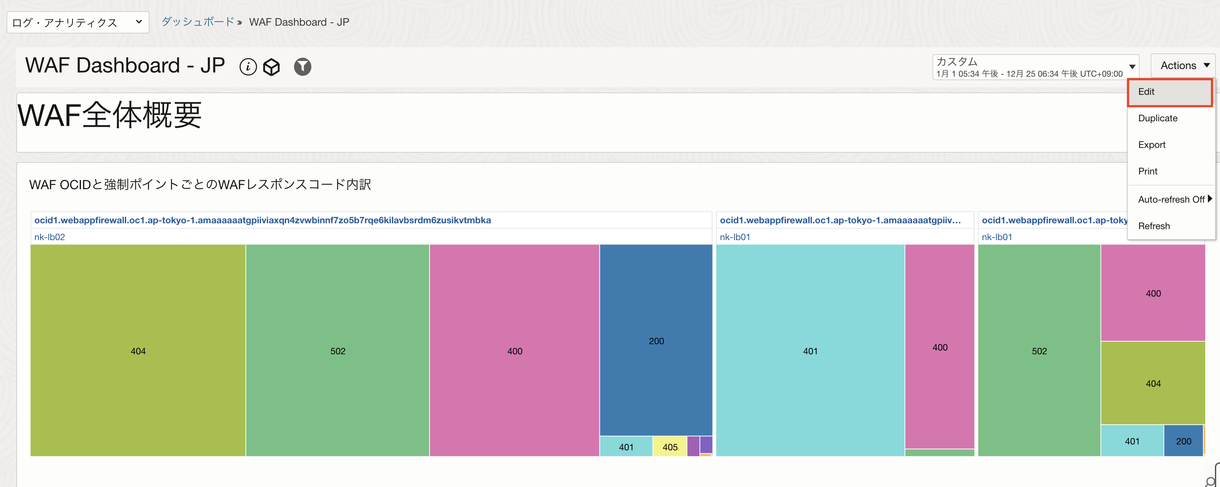Select Edit from Actions menu
Image resolution: width=1220 pixels, height=487 pixels.
(x=1147, y=92)
